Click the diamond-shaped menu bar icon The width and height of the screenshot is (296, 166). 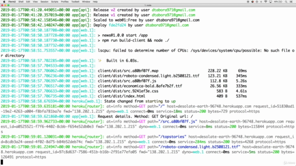pos(257,2)
